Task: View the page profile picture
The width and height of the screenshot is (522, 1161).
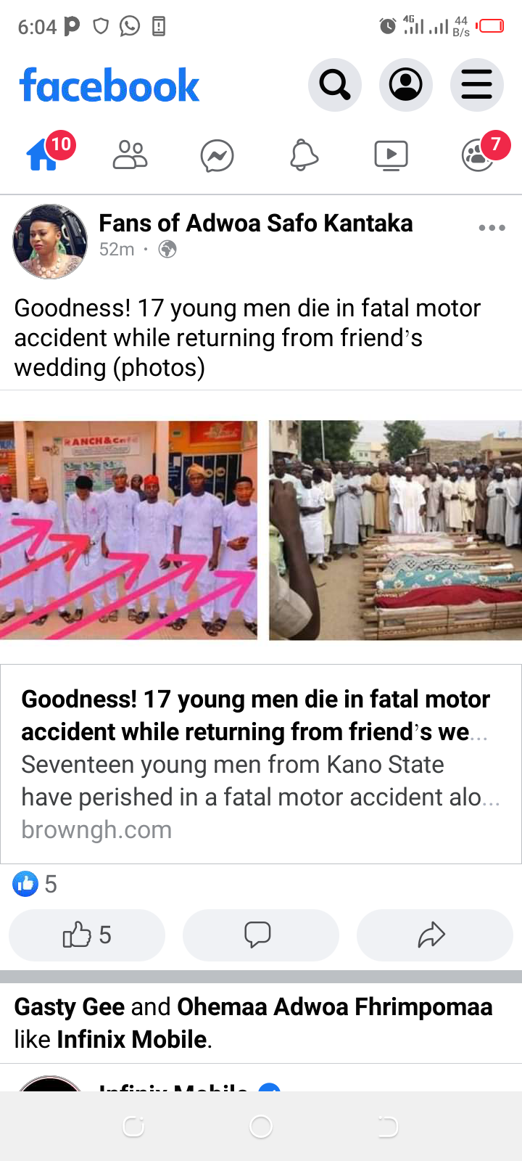Action: click(x=50, y=242)
